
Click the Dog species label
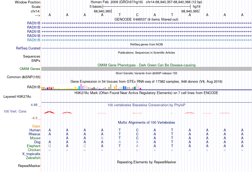coord(37,142)
